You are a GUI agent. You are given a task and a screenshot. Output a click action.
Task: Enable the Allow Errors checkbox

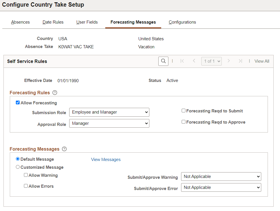[26, 186]
